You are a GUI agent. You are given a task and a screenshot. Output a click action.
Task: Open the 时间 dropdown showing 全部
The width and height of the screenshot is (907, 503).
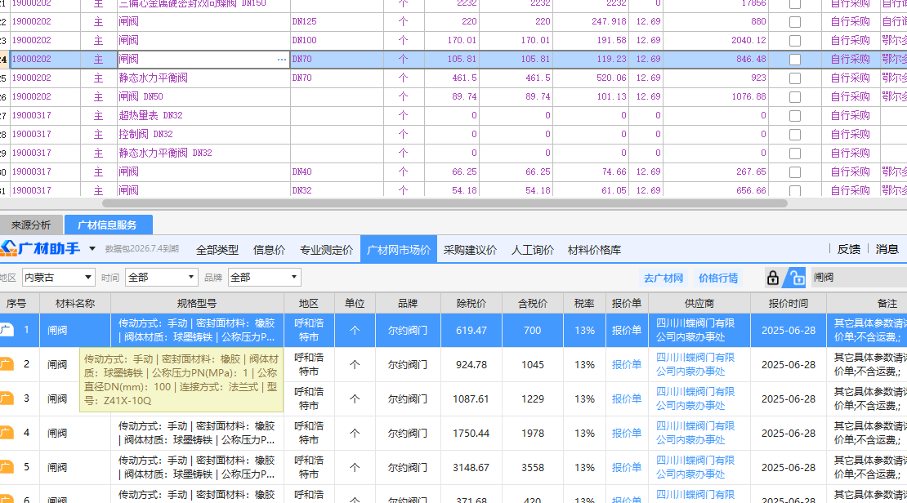coord(162,278)
